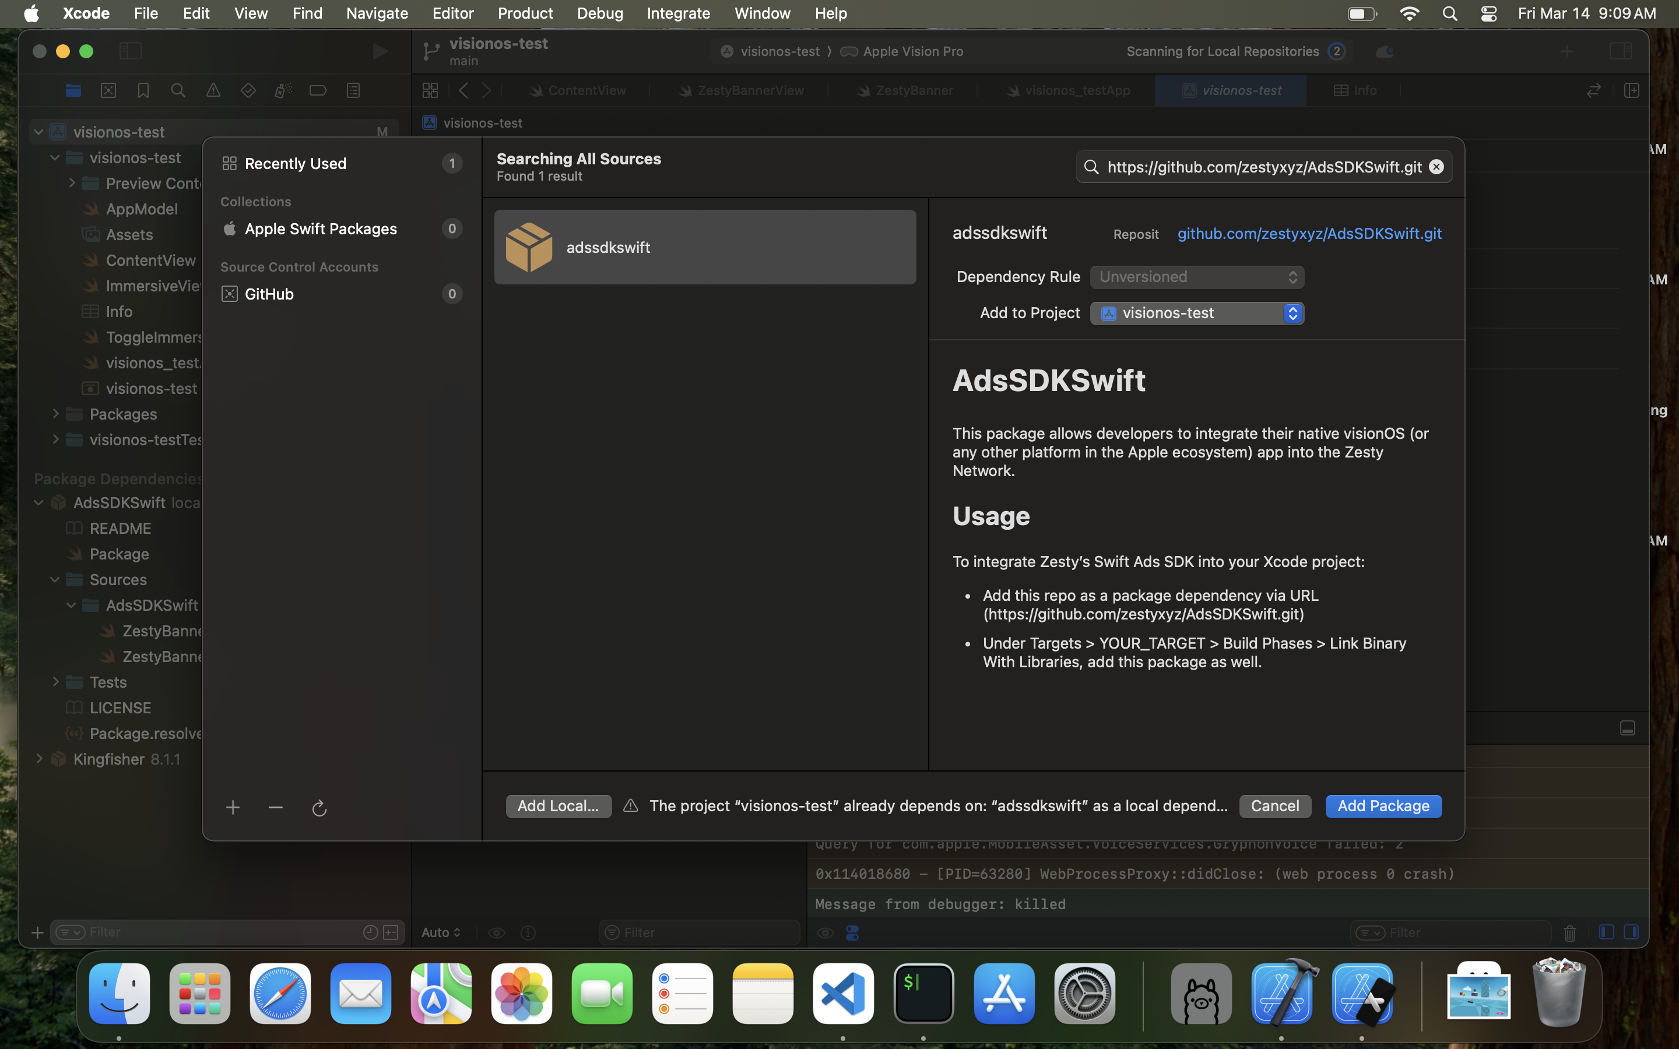Open the Info editor tab
Image resolution: width=1679 pixels, height=1049 pixels.
pos(1355,90)
